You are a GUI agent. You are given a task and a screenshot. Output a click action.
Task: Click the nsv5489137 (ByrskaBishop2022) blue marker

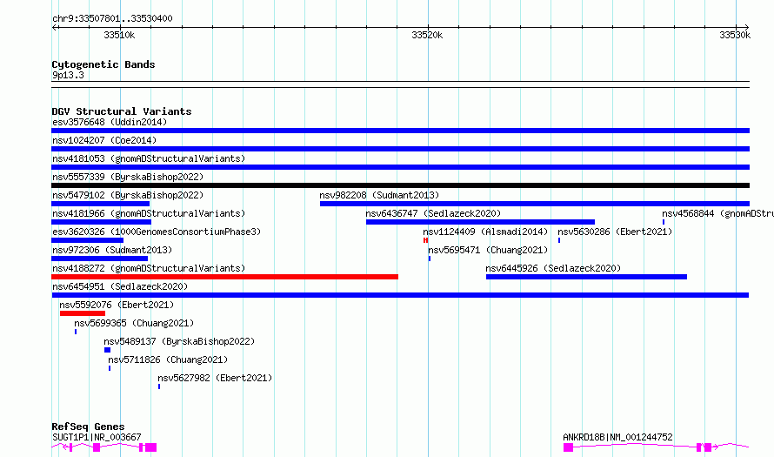coord(107,350)
